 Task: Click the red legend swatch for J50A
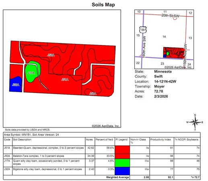(x=122, y=156)
